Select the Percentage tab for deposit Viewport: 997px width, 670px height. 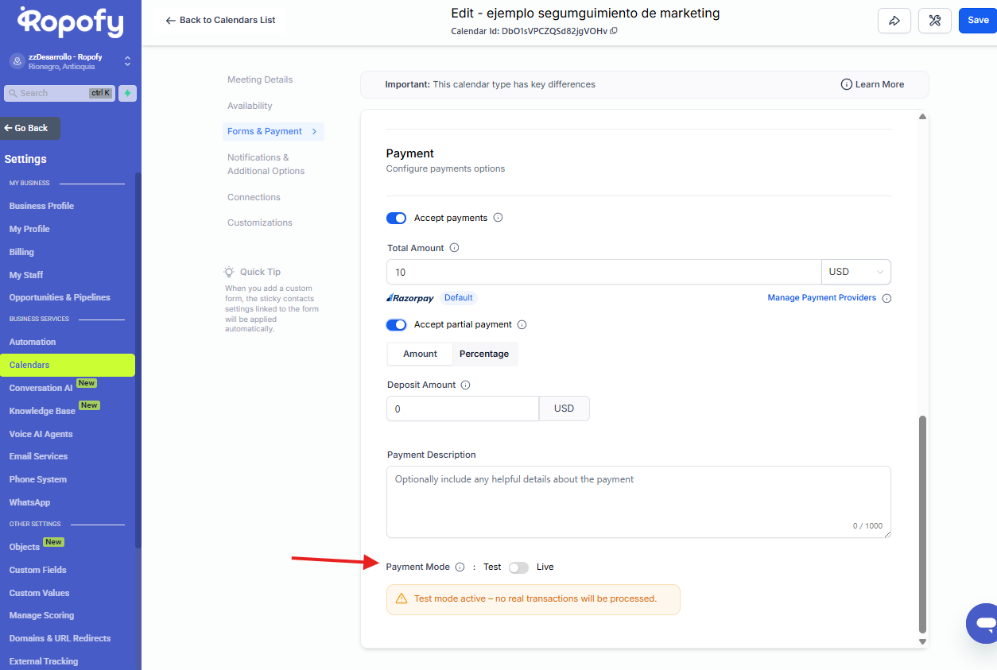(x=484, y=354)
